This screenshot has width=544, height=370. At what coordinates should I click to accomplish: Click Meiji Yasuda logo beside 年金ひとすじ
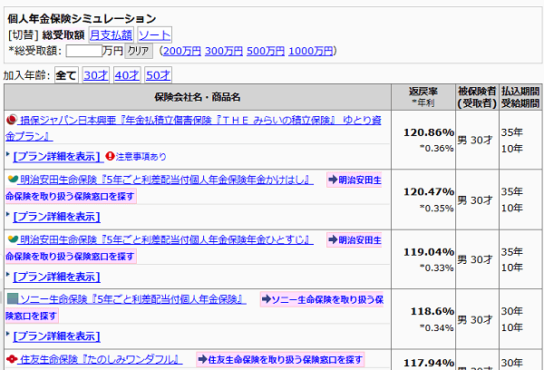pos(13,239)
